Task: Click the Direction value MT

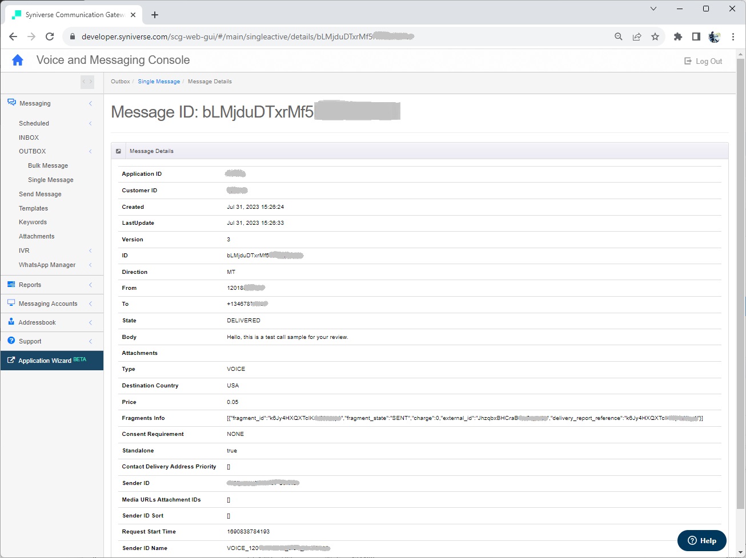Action: pos(231,272)
